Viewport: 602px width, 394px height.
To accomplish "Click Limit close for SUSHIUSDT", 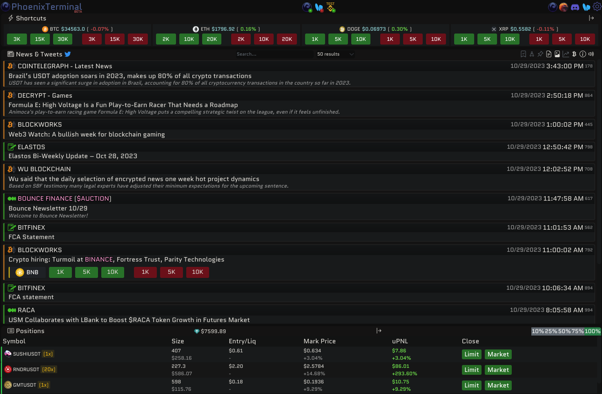I will pyautogui.click(x=471, y=354).
